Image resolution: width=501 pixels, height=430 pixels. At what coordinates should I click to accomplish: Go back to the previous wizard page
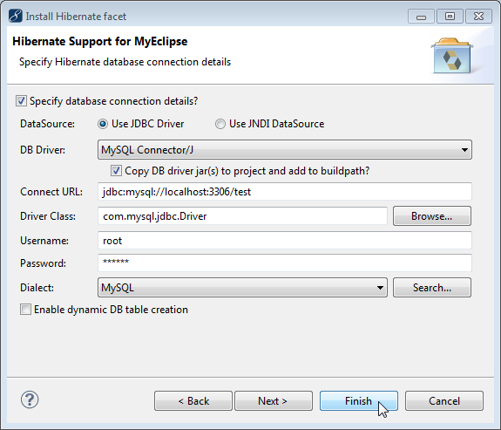(x=193, y=400)
